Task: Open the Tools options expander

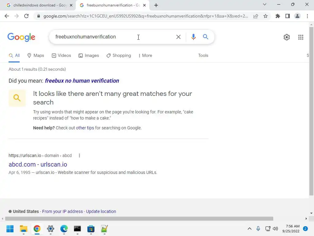Action: 203,56
